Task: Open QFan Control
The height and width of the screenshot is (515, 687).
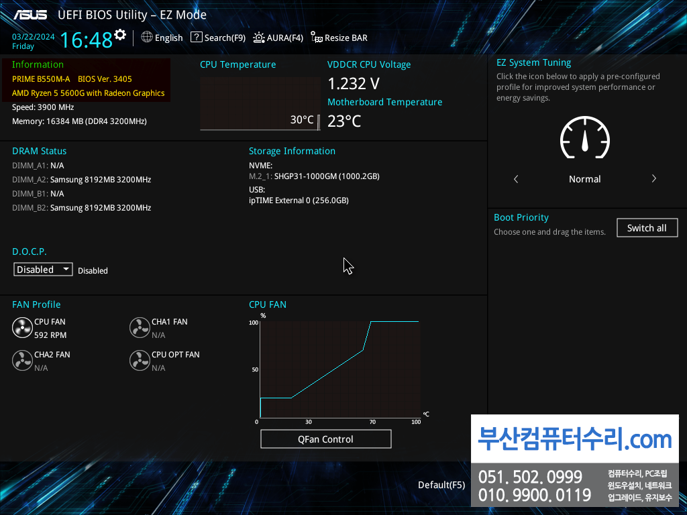Action: tap(325, 439)
